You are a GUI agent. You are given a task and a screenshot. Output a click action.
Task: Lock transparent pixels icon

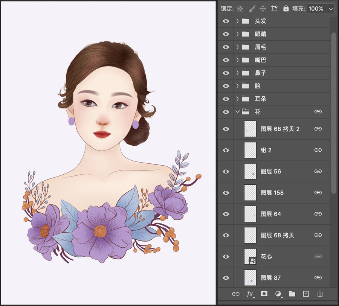(240, 9)
